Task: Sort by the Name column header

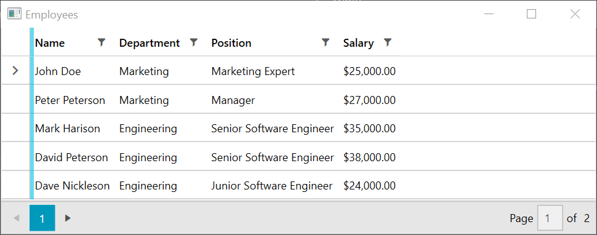Action: pos(50,43)
